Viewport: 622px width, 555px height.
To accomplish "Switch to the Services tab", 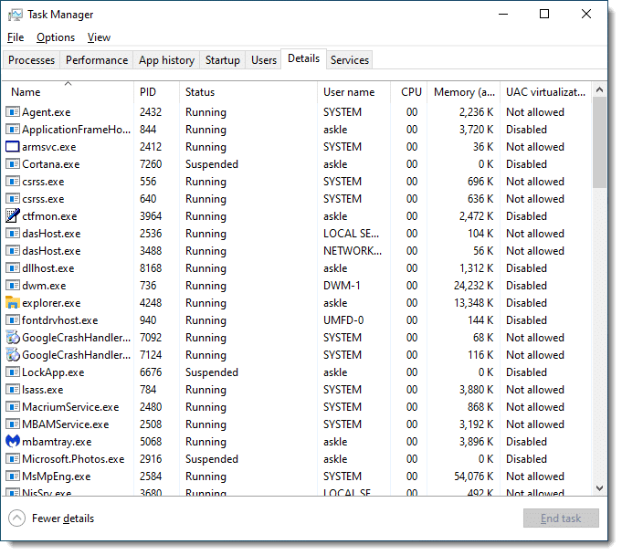I will [350, 60].
